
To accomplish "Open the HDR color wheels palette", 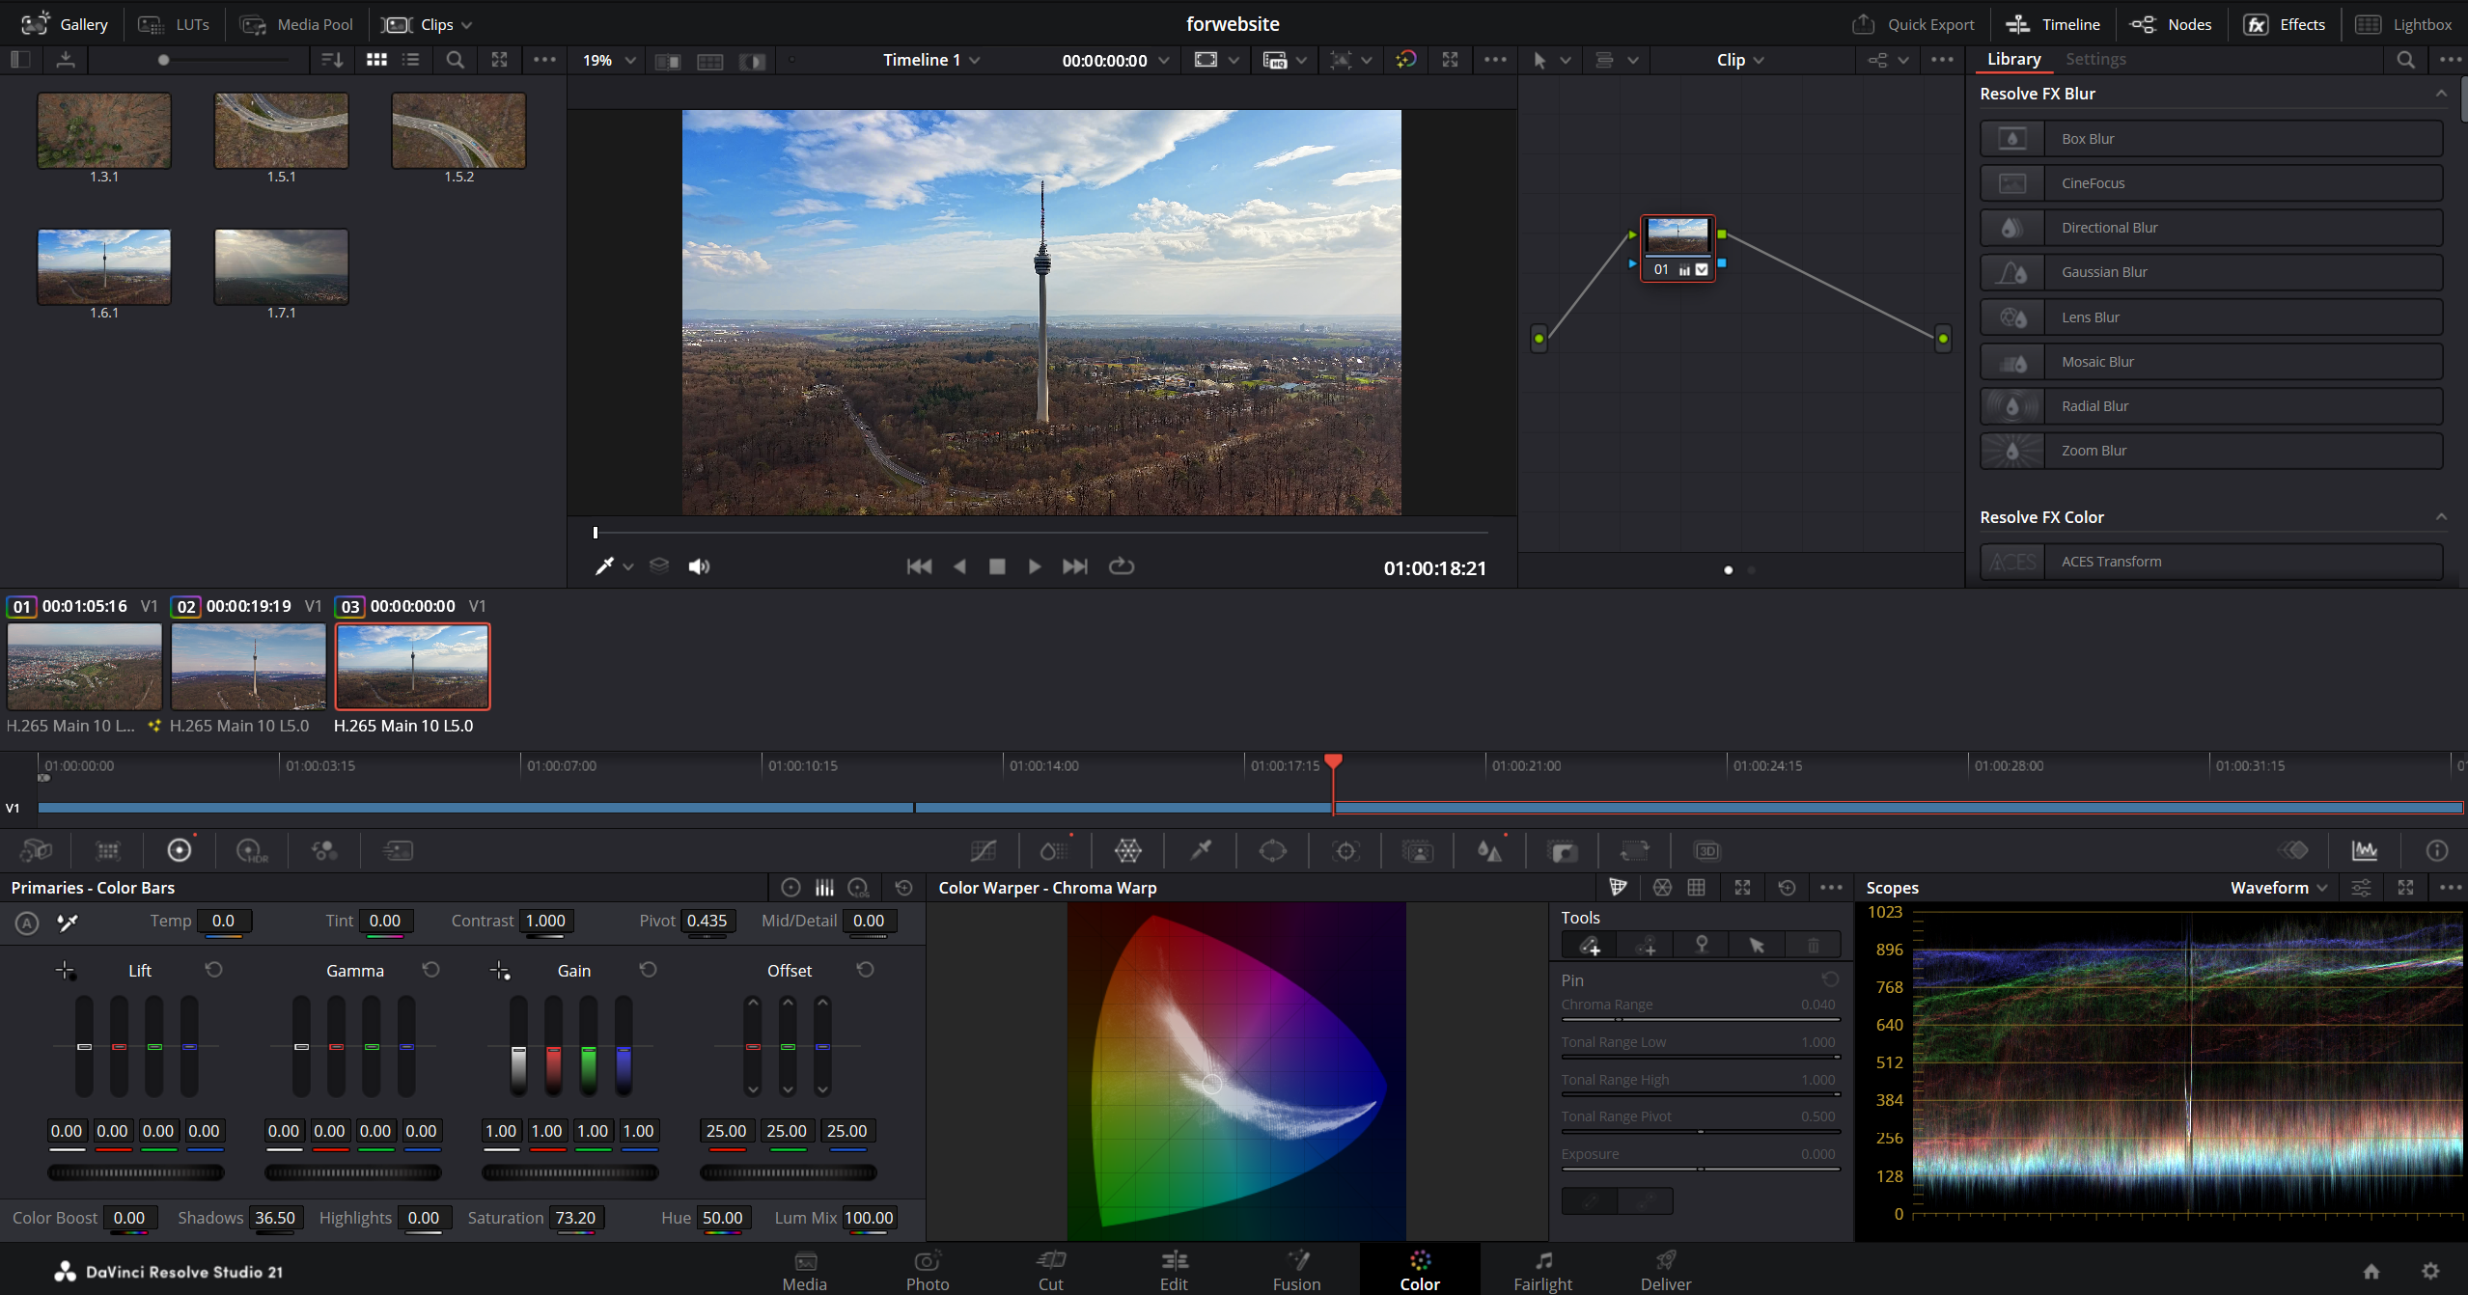I will (x=252, y=850).
